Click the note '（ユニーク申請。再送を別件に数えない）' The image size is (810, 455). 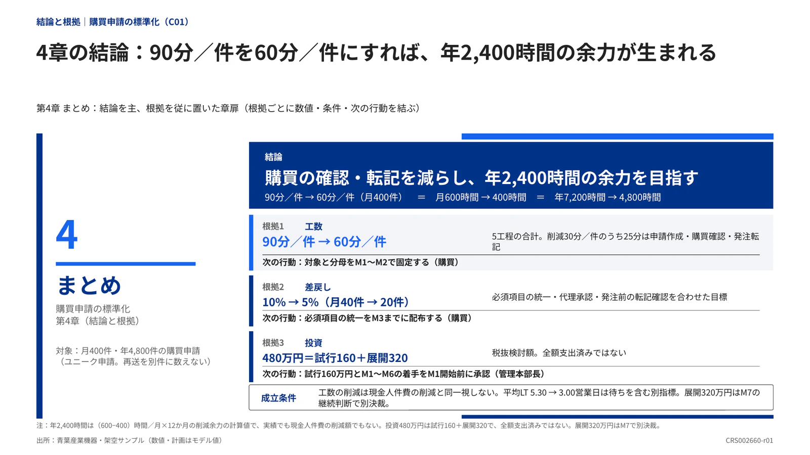click(x=134, y=361)
